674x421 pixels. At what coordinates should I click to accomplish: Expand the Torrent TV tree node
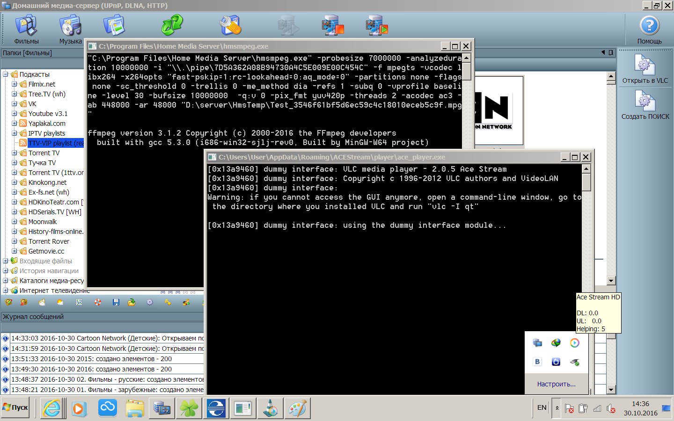pyautogui.click(x=15, y=153)
